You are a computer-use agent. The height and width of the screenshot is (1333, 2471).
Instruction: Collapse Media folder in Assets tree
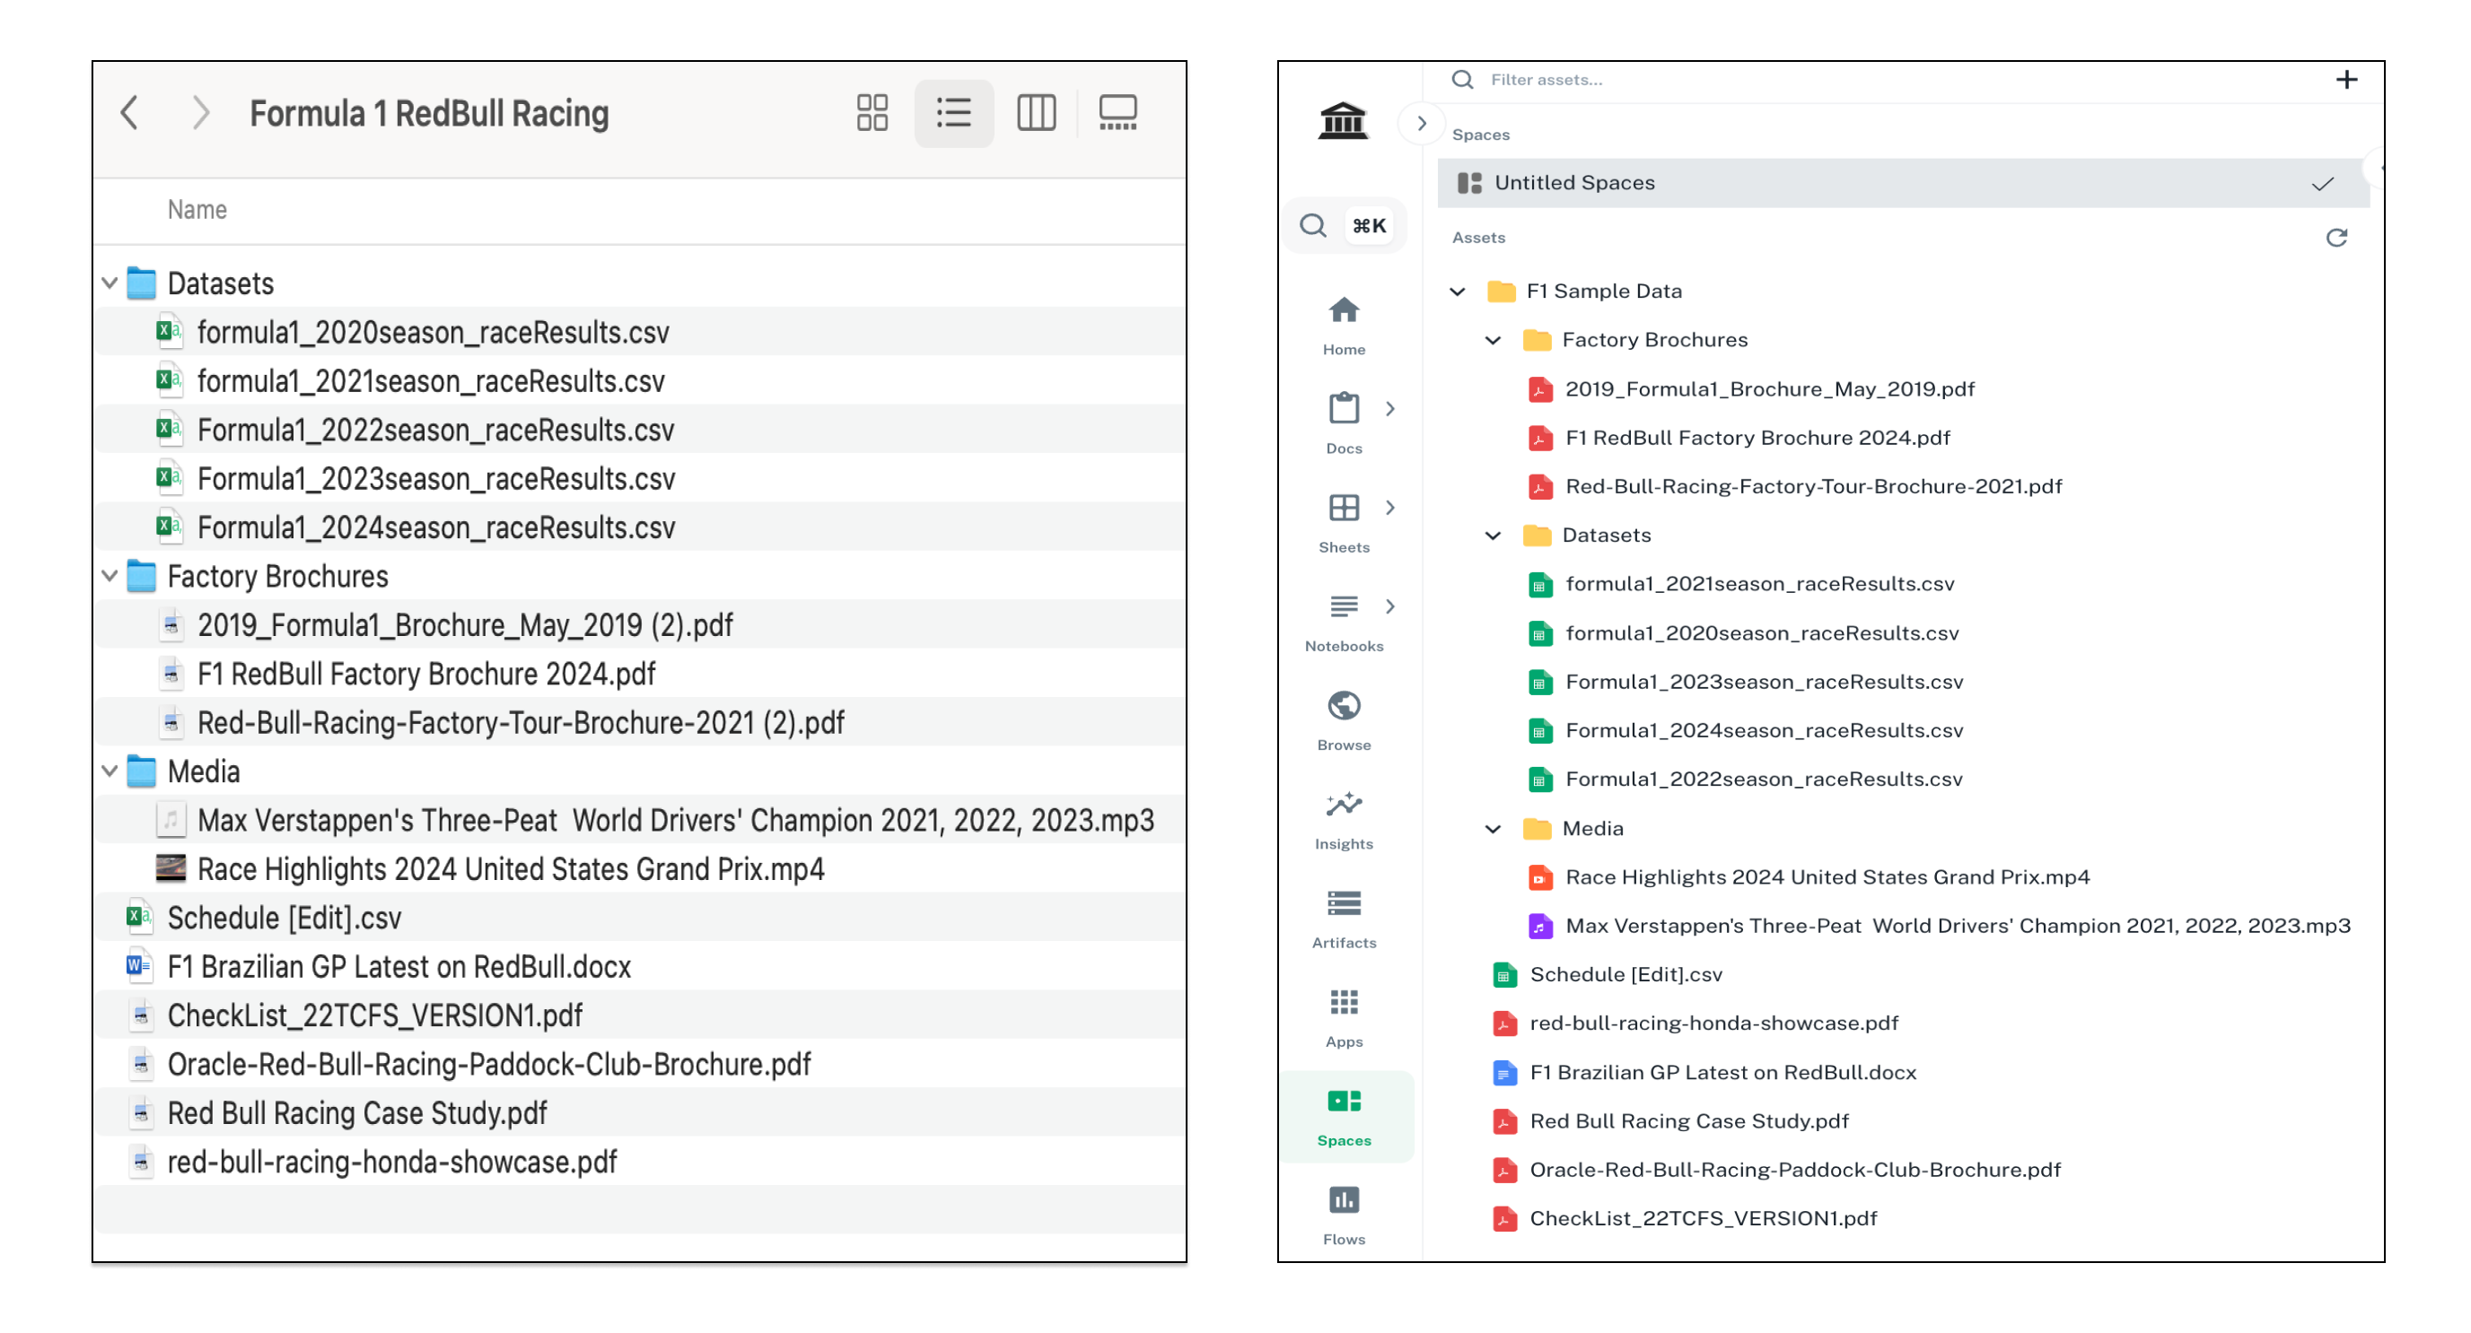point(1493,830)
